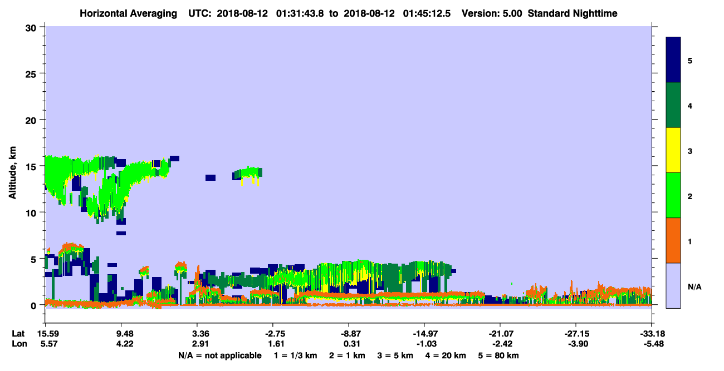The height and width of the screenshot is (371, 724).
Task: Click the "Lon" row label
Action: point(19,344)
